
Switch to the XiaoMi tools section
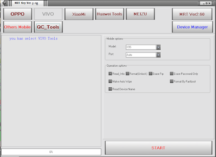[79, 14]
